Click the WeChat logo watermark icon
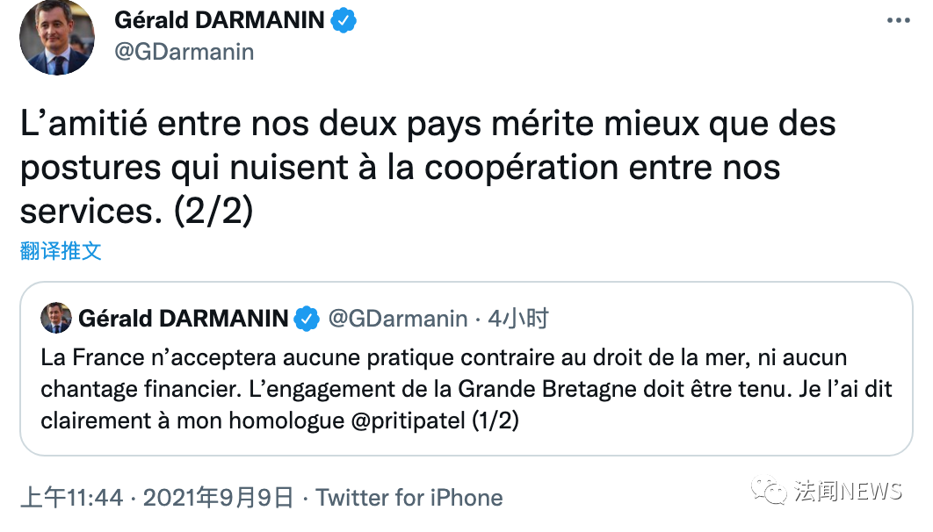This screenshot has height=532, width=933. point(773,491)
